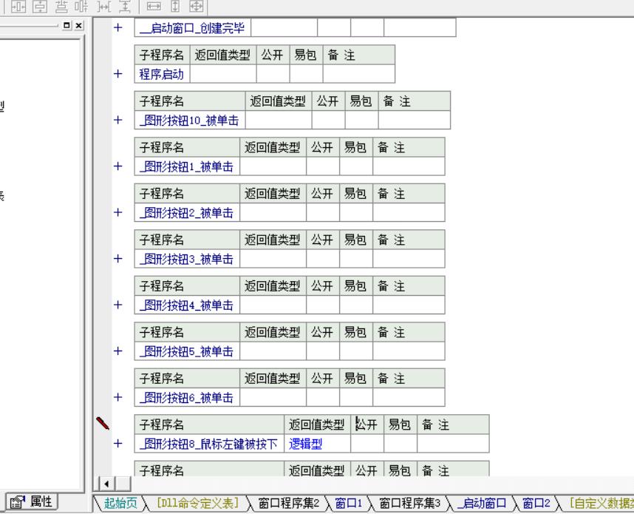Screen dimensions: 634x514
Task: Toggle 公开 cell for 程序启动 subroutine
Action: click(273, 74)
